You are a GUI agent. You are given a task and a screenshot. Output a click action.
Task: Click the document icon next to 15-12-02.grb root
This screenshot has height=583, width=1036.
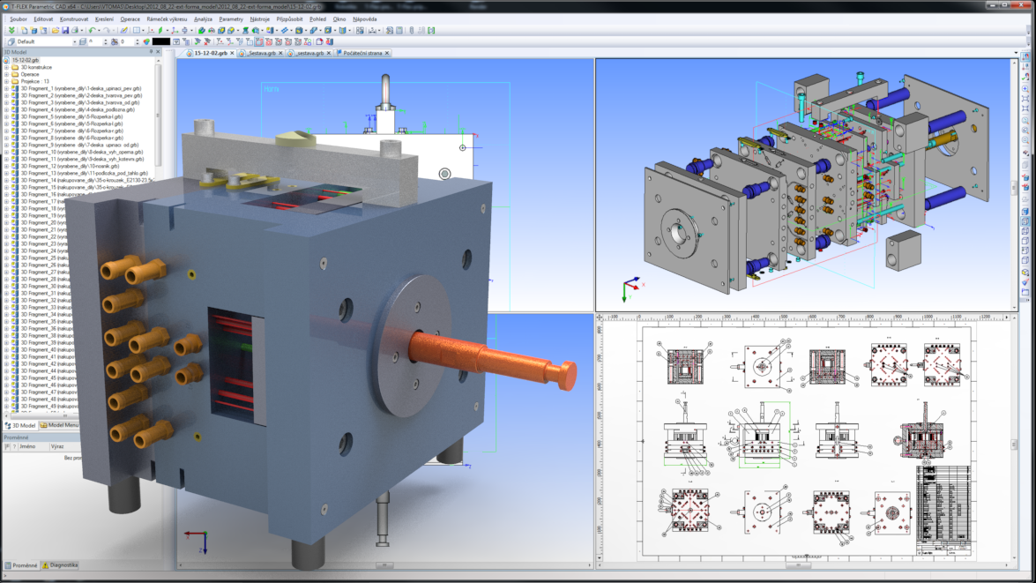[7, 61]
